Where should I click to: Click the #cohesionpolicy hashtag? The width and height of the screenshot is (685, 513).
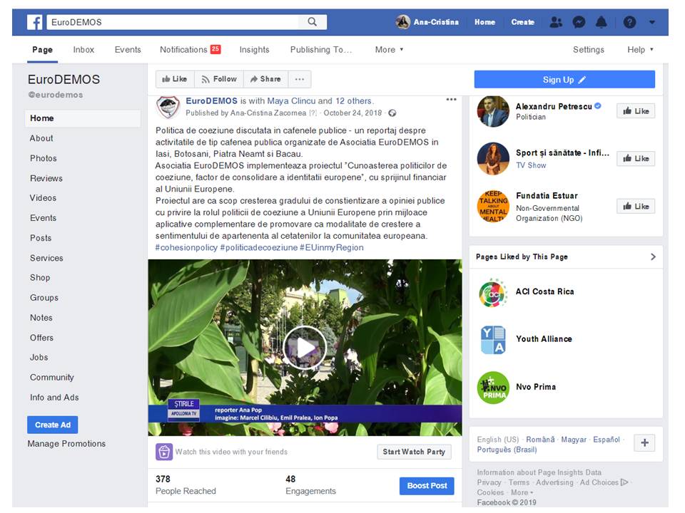point(186,247)
